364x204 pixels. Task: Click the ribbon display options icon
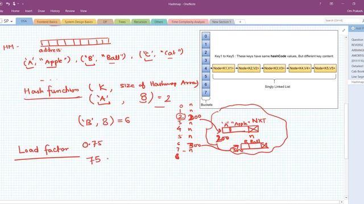click(332, 4)
